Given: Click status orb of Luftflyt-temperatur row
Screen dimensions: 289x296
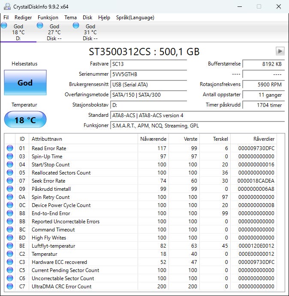Looking at the screenshot, I should pos(10,246).
